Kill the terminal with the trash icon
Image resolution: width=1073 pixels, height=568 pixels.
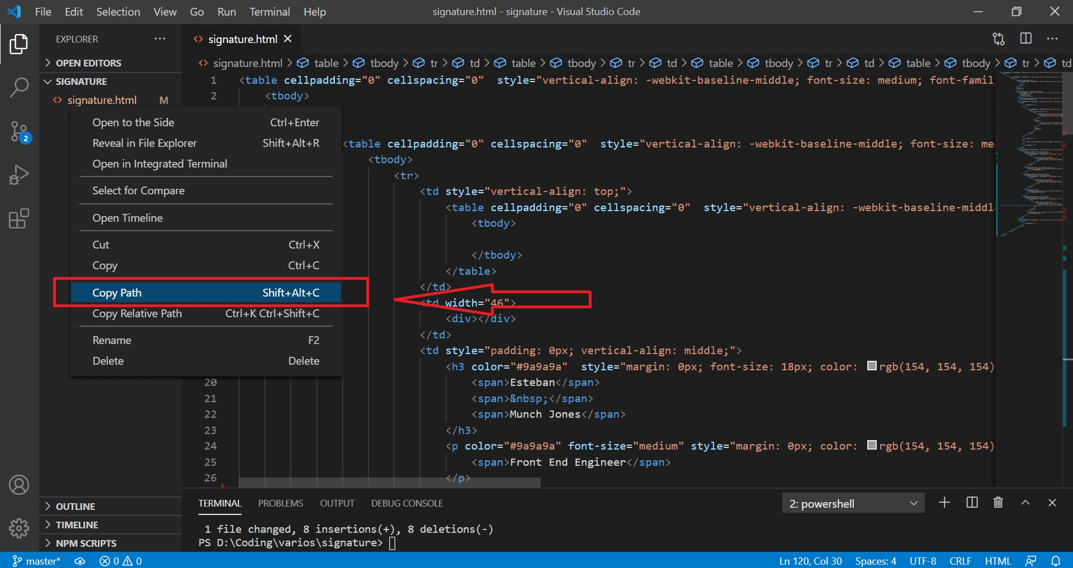click(x=998, y=502)
